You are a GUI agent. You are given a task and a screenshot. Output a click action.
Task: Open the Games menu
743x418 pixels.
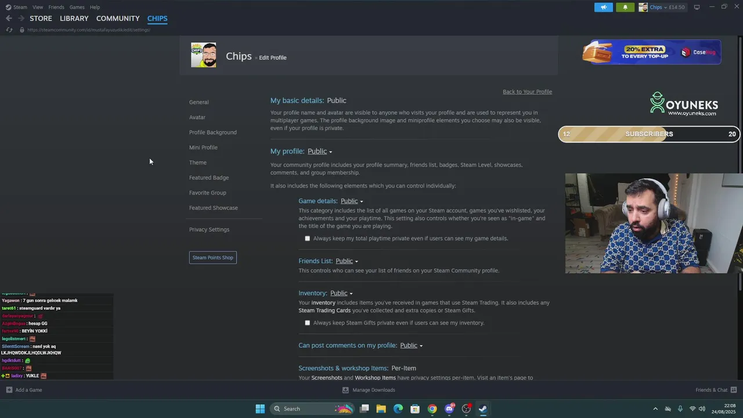(77, 7)
